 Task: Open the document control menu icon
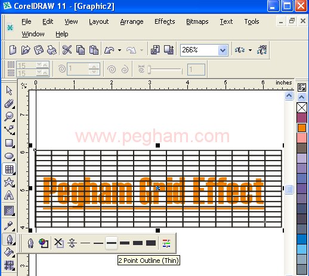[10, 27]
